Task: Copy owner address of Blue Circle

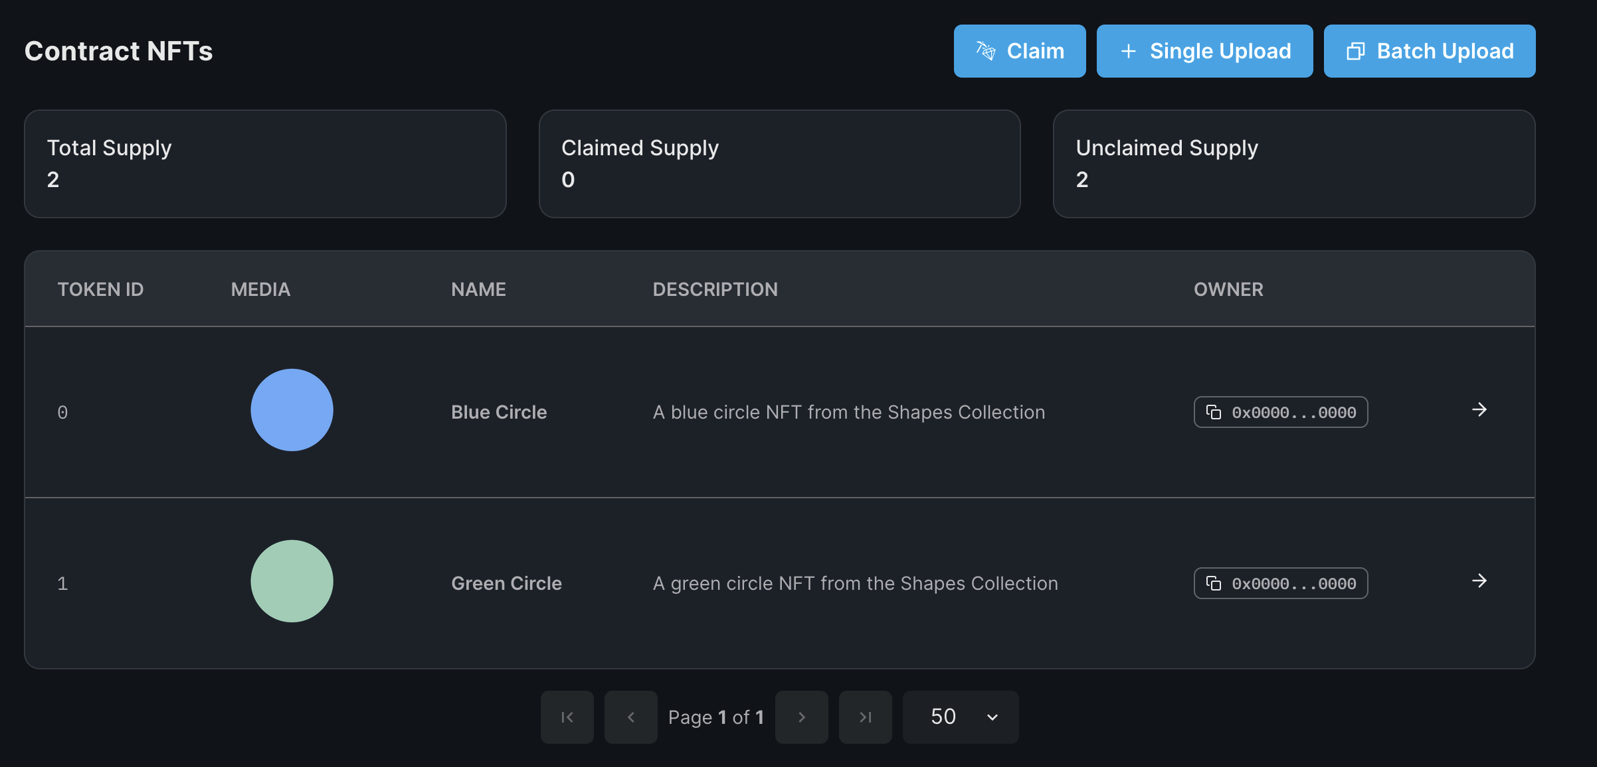Action: pyautogui.click(x=1279, y=412)
